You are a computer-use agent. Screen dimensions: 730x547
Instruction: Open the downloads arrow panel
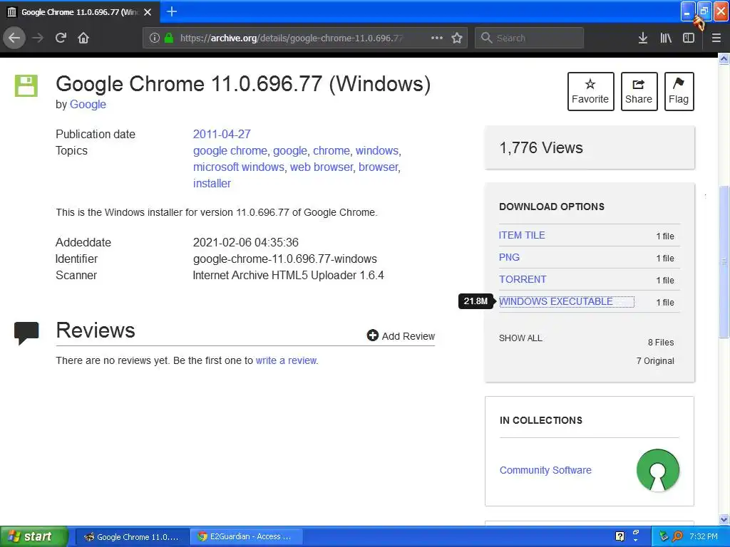pyautogui.click(x=642, y=38)
